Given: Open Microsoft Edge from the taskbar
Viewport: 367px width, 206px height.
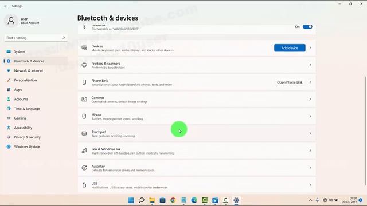Looking at the screenshot, I should (194, 200).
